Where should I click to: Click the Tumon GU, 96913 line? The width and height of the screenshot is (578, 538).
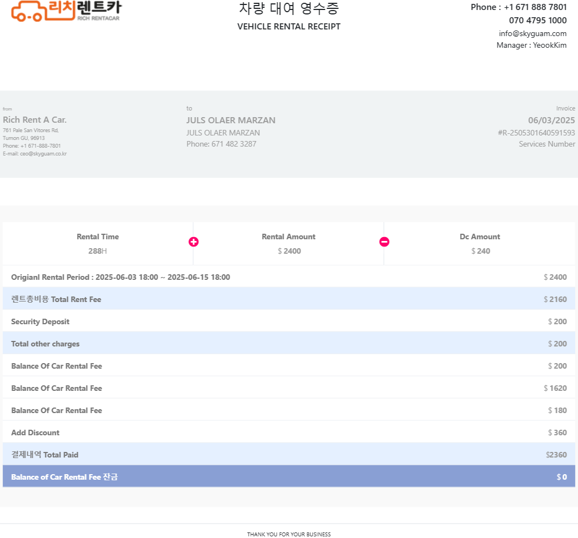[23, 138]
